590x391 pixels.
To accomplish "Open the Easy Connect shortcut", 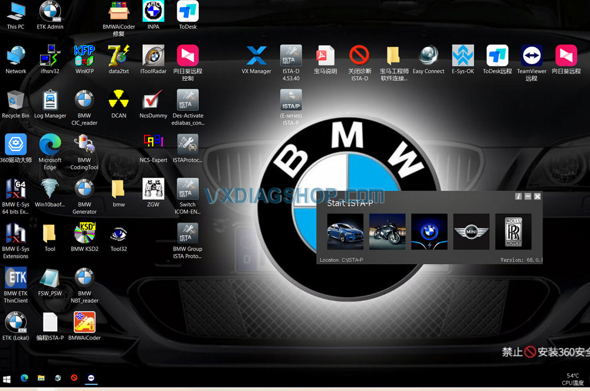I will (428, 57).
